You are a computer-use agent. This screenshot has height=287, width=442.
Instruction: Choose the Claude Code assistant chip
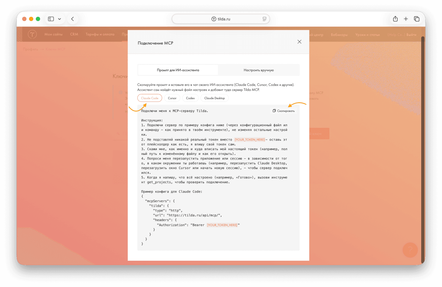[x=150, y=98]
